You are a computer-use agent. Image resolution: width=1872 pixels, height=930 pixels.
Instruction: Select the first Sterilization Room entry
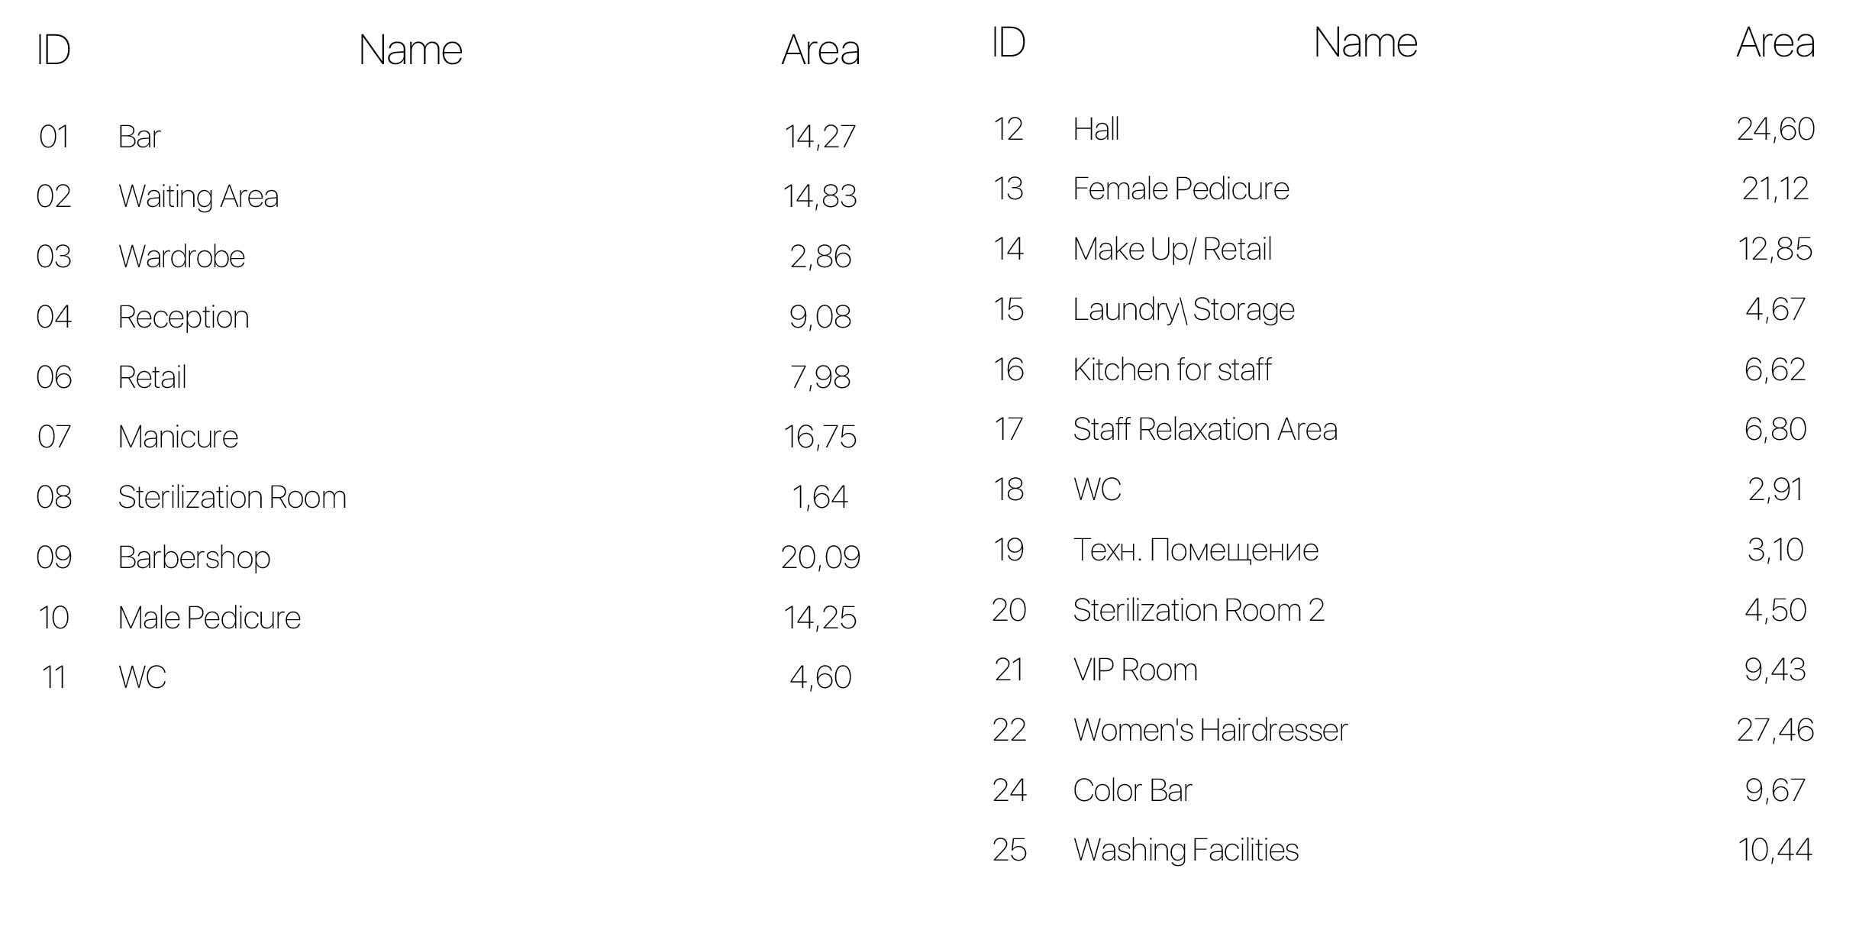(232, 497)
